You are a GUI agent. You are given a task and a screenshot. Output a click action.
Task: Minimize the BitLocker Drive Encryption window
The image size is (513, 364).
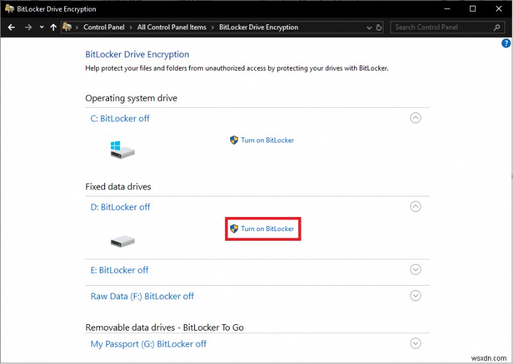(447, 9)
